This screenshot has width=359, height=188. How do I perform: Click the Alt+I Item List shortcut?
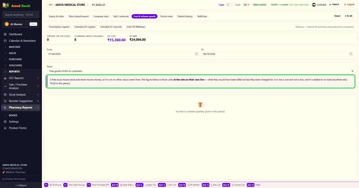click(167, 185)
